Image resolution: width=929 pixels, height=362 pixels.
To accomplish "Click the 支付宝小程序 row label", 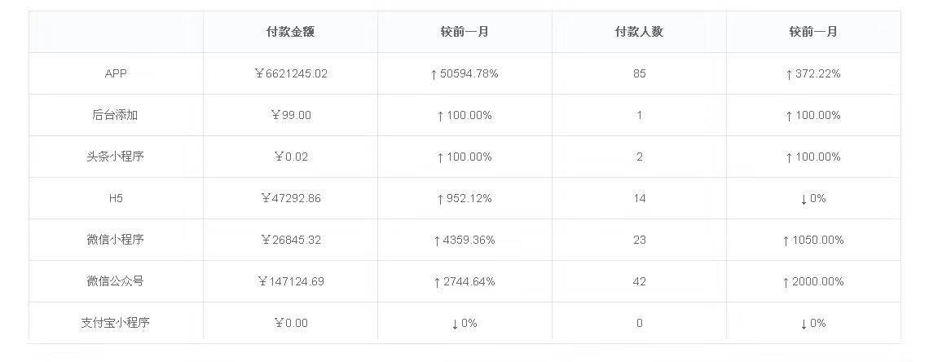I will (116, 323).
